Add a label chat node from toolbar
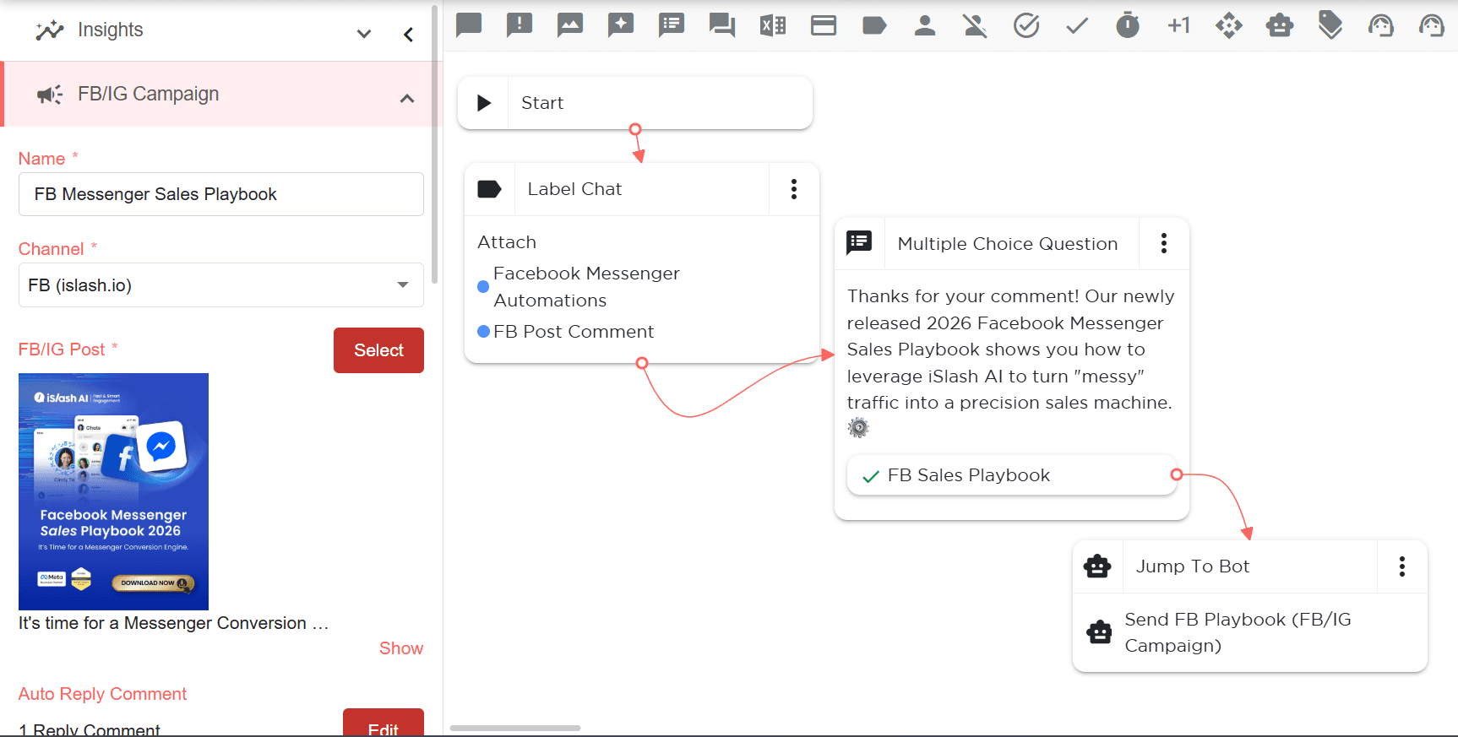 pos(874,25)
